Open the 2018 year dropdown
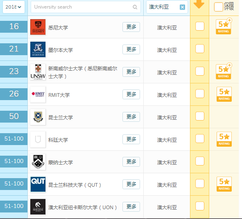Screen dimensions: 242x219 [x=14, y=7]
